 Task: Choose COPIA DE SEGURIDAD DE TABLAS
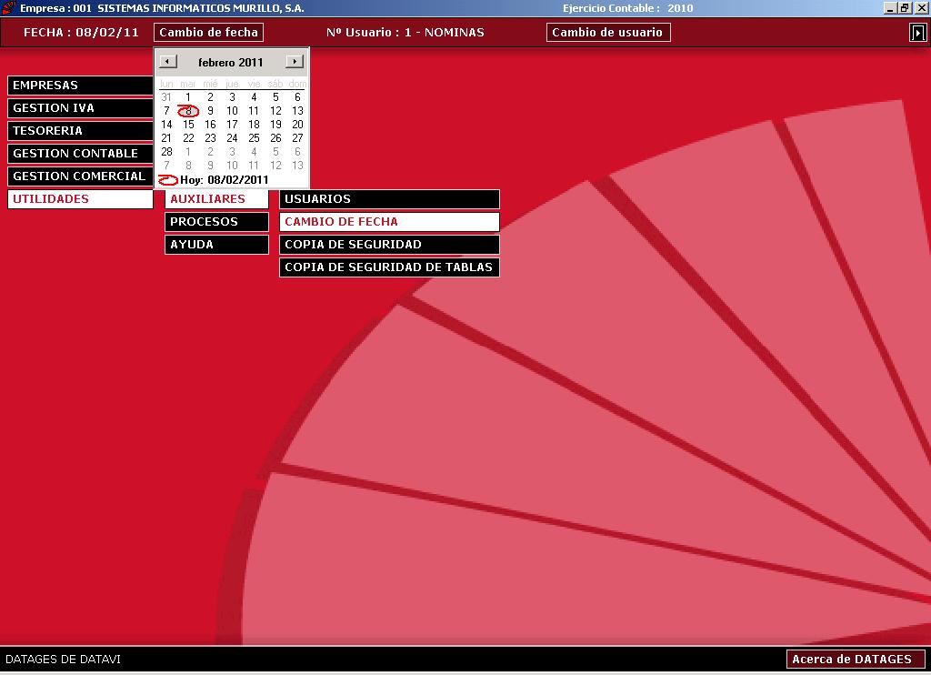389,267
